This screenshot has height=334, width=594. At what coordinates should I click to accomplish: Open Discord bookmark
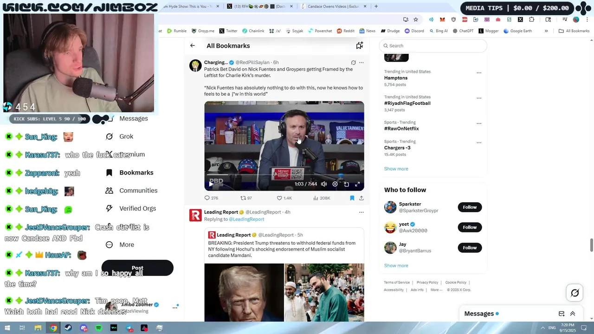pyautogui.click(x=414, y=31)
